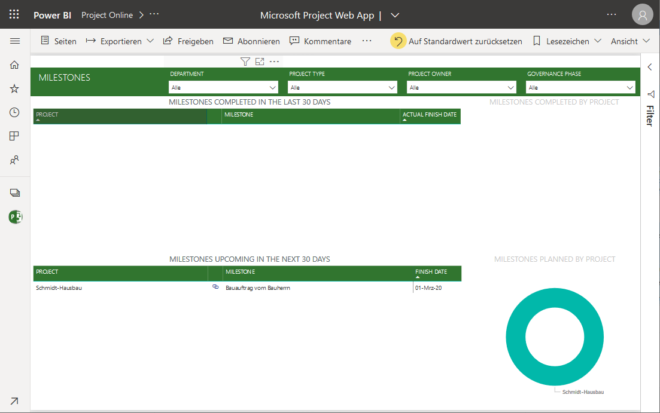
Task: Open the Ansicht view dropdown
Action: (630, 41)
